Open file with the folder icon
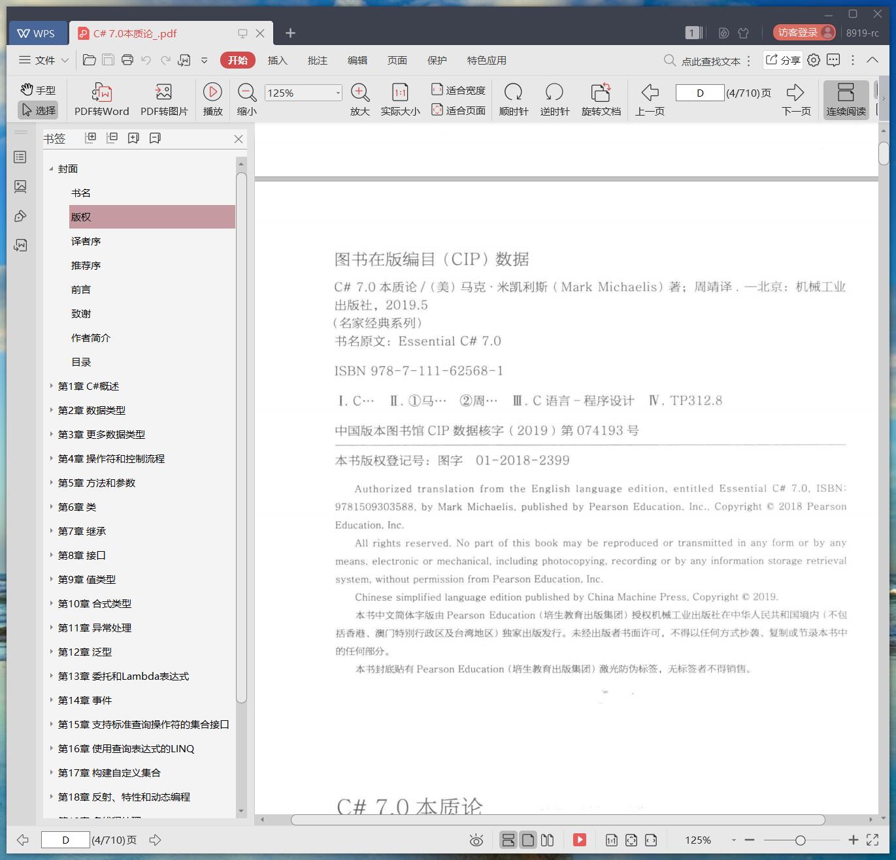This screenshot has width=896, height=860. tap(90, 60)
